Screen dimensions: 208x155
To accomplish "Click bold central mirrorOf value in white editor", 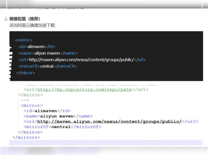I will tap(61, 127).
